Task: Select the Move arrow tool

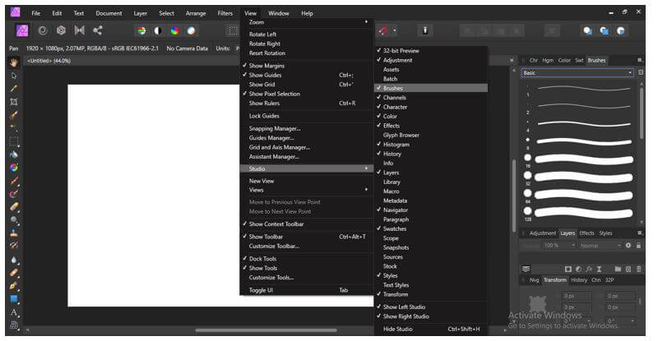Action: pos(14,76)
